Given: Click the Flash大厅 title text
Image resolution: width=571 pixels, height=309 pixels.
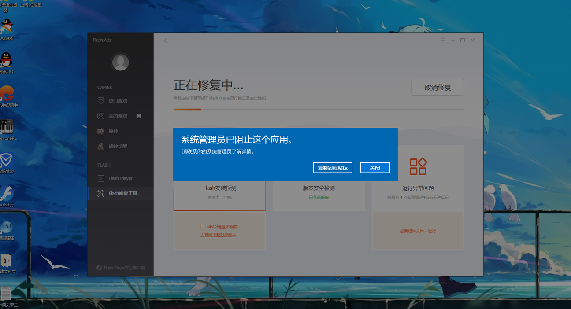Looking at the screenshot, I should click(102, 40).
